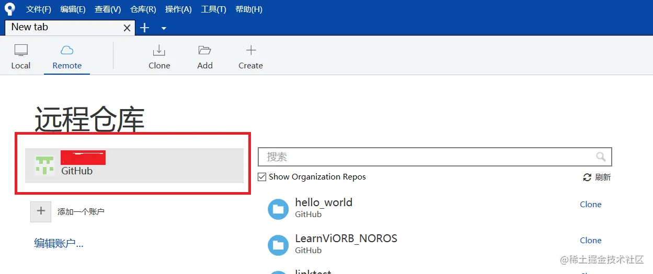Open the 操作(A) menu
The width and height of the screenshot is (653, 274).
pyautogui.click(x=178, y=9)
